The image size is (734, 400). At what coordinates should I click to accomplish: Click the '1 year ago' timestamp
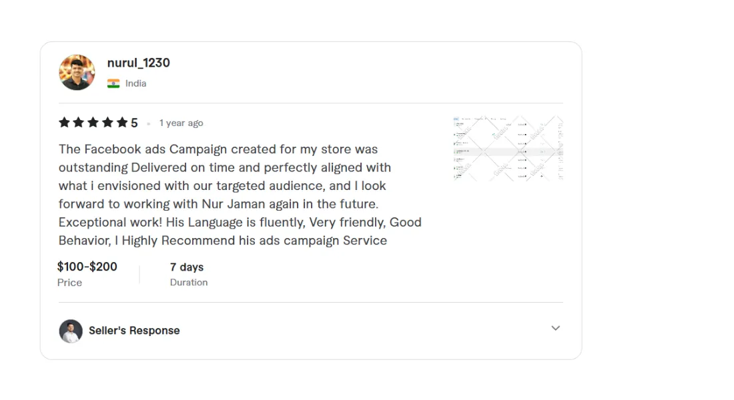tap(181, 123)
